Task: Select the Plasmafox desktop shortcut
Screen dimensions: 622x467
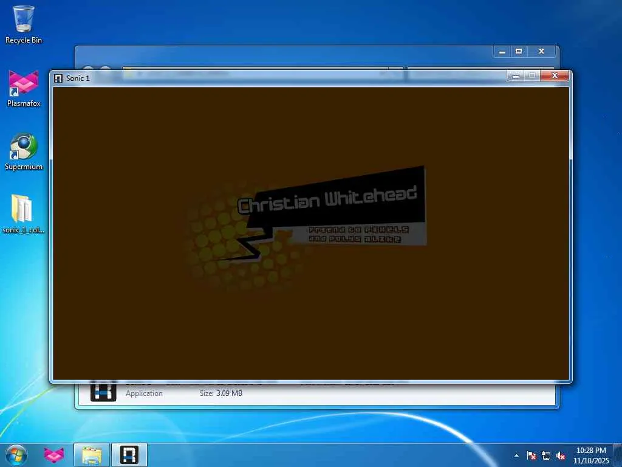Action: 24,88
